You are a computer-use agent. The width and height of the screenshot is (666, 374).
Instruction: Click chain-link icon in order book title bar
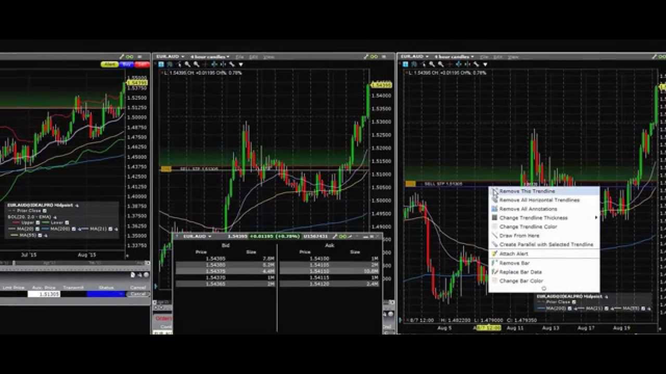click(x=342, y=236)
